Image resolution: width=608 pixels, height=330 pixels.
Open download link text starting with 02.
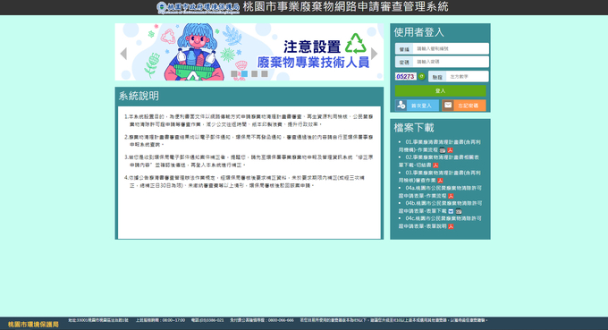(438, 161)
